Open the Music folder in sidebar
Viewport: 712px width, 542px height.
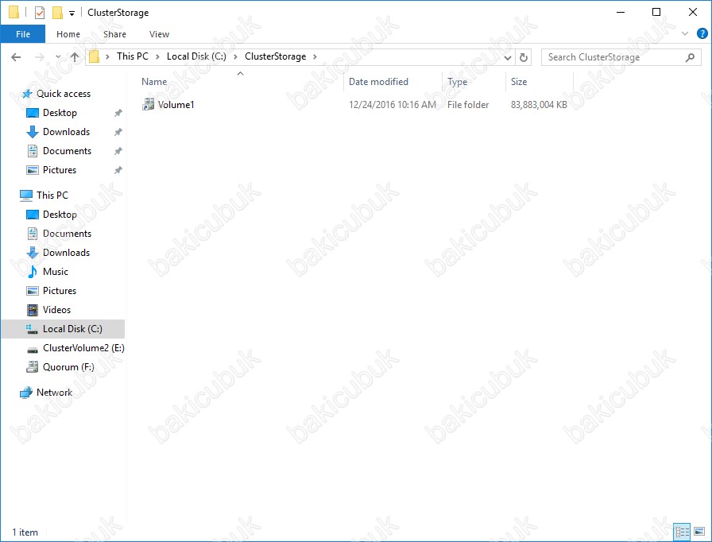pyautogui.click(x=56, y=272)
